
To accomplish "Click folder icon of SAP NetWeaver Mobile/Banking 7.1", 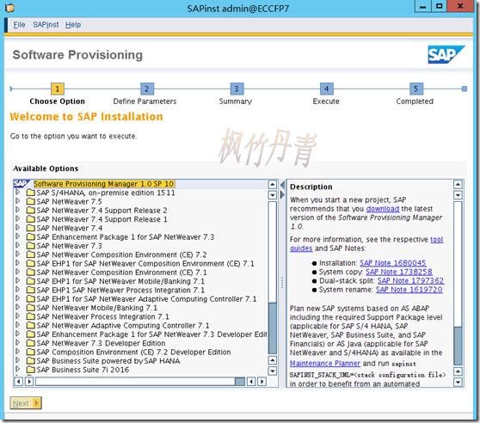I will pyautogui.click(x=31, y=308).
